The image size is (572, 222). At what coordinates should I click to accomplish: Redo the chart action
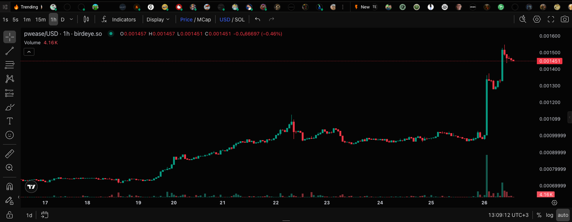[271, 19]
